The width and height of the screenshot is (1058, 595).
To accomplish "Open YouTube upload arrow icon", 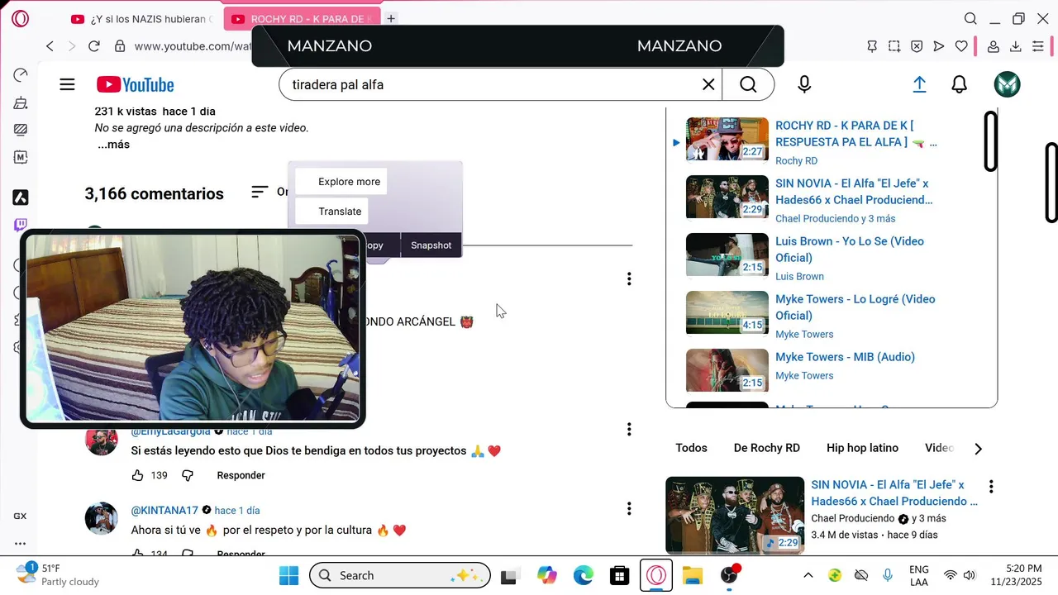I will click(919, 84).
